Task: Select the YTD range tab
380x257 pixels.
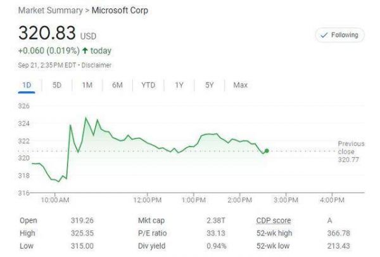Action: [148, 85]
